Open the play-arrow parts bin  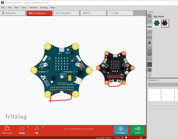(x=150, y=64)
